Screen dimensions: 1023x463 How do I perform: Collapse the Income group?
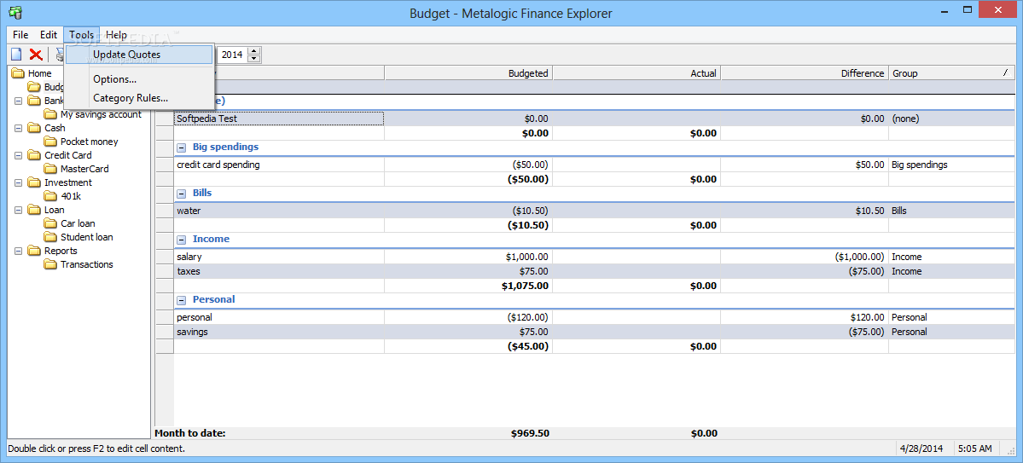click(182, 240)
